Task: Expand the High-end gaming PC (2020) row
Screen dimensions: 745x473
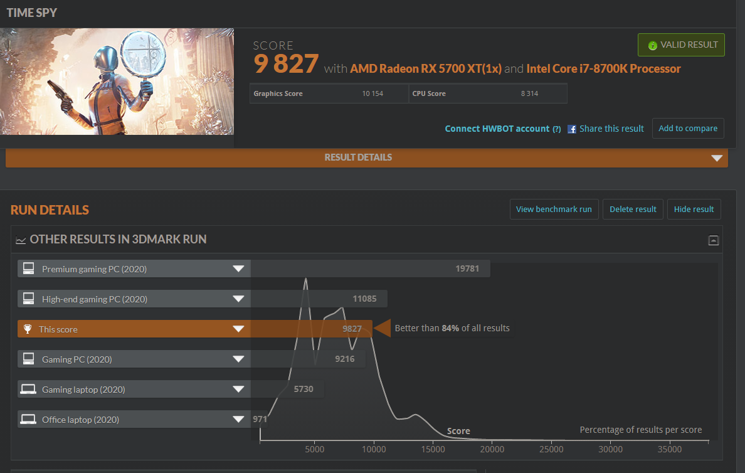Action: 238,299
